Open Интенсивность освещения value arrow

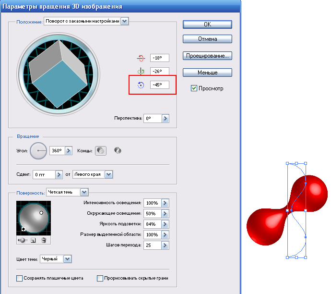pos(165,203)
